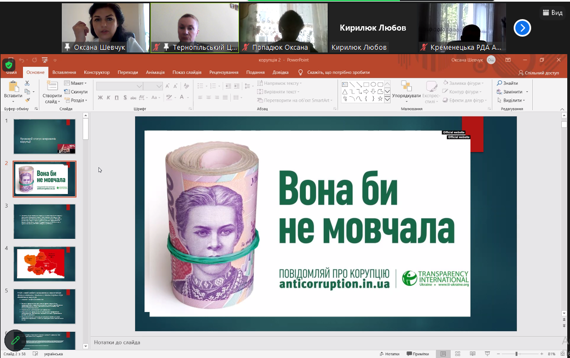Toggle justify alignment paragraph button
The image size is (570, 358).
[x=225, y=97]
